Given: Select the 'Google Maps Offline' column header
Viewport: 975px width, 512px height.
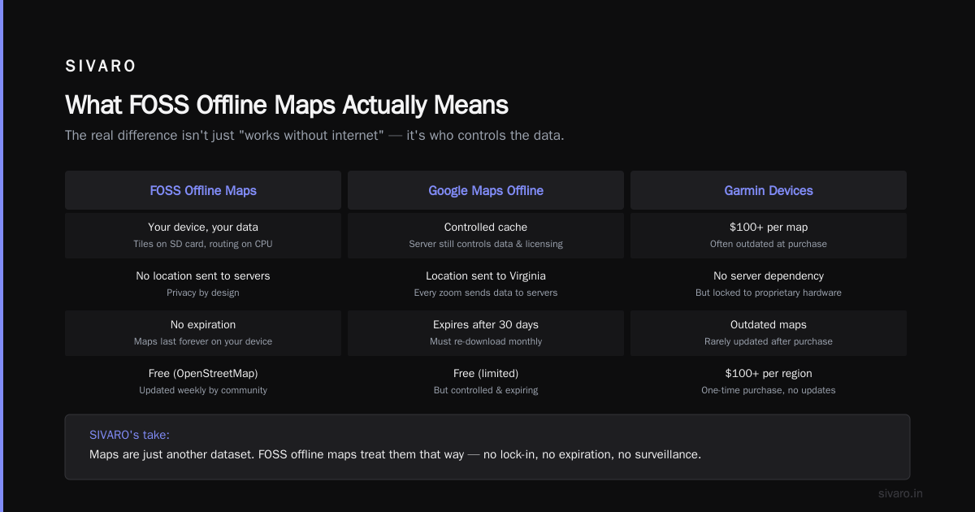Looking at the screenshot, I should (x=486, y=190).
